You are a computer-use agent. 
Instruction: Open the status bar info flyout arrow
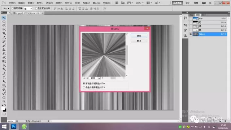(49, 121)
